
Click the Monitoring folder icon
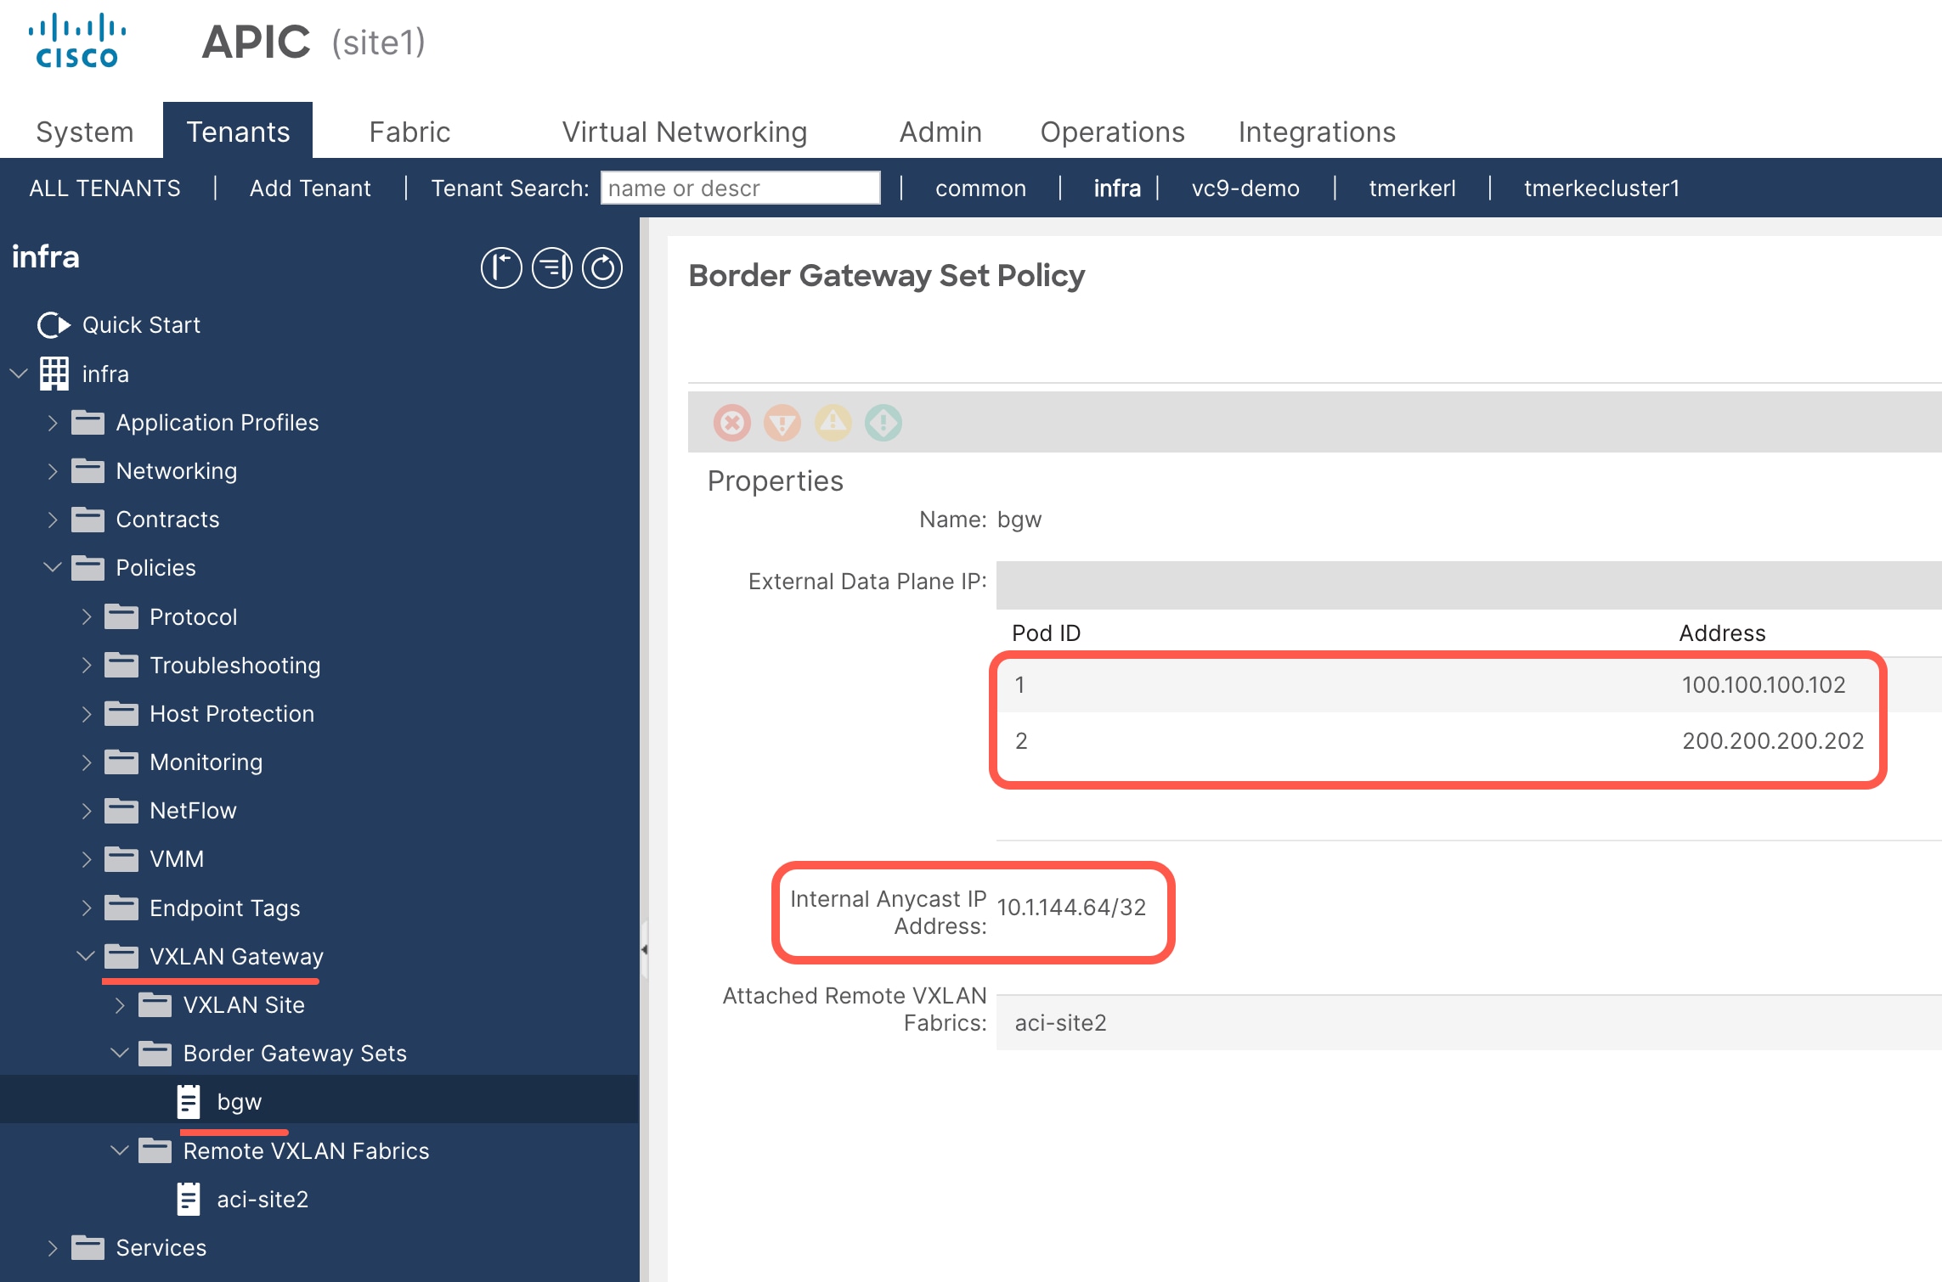click(x=121, y=762)
